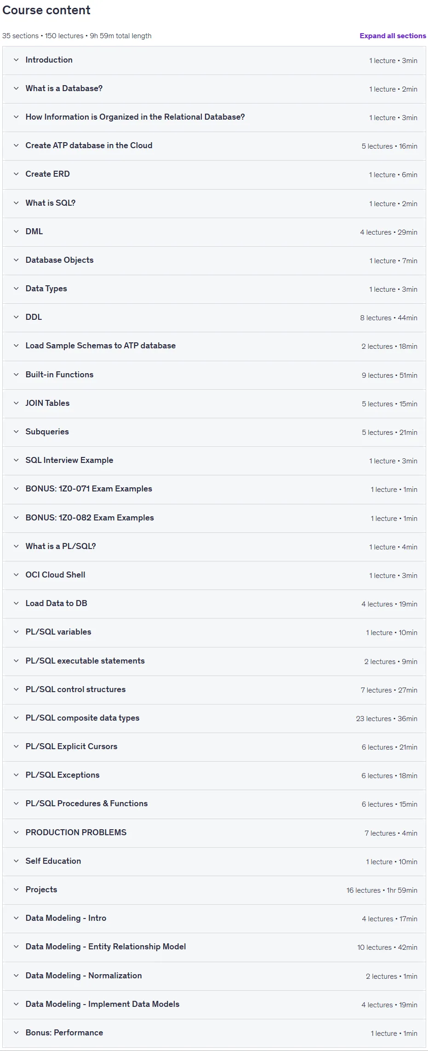This screenshot has height=1051, width=428.
Task: Expand the Built-in Functions section
Action: [x=214, y=375]
